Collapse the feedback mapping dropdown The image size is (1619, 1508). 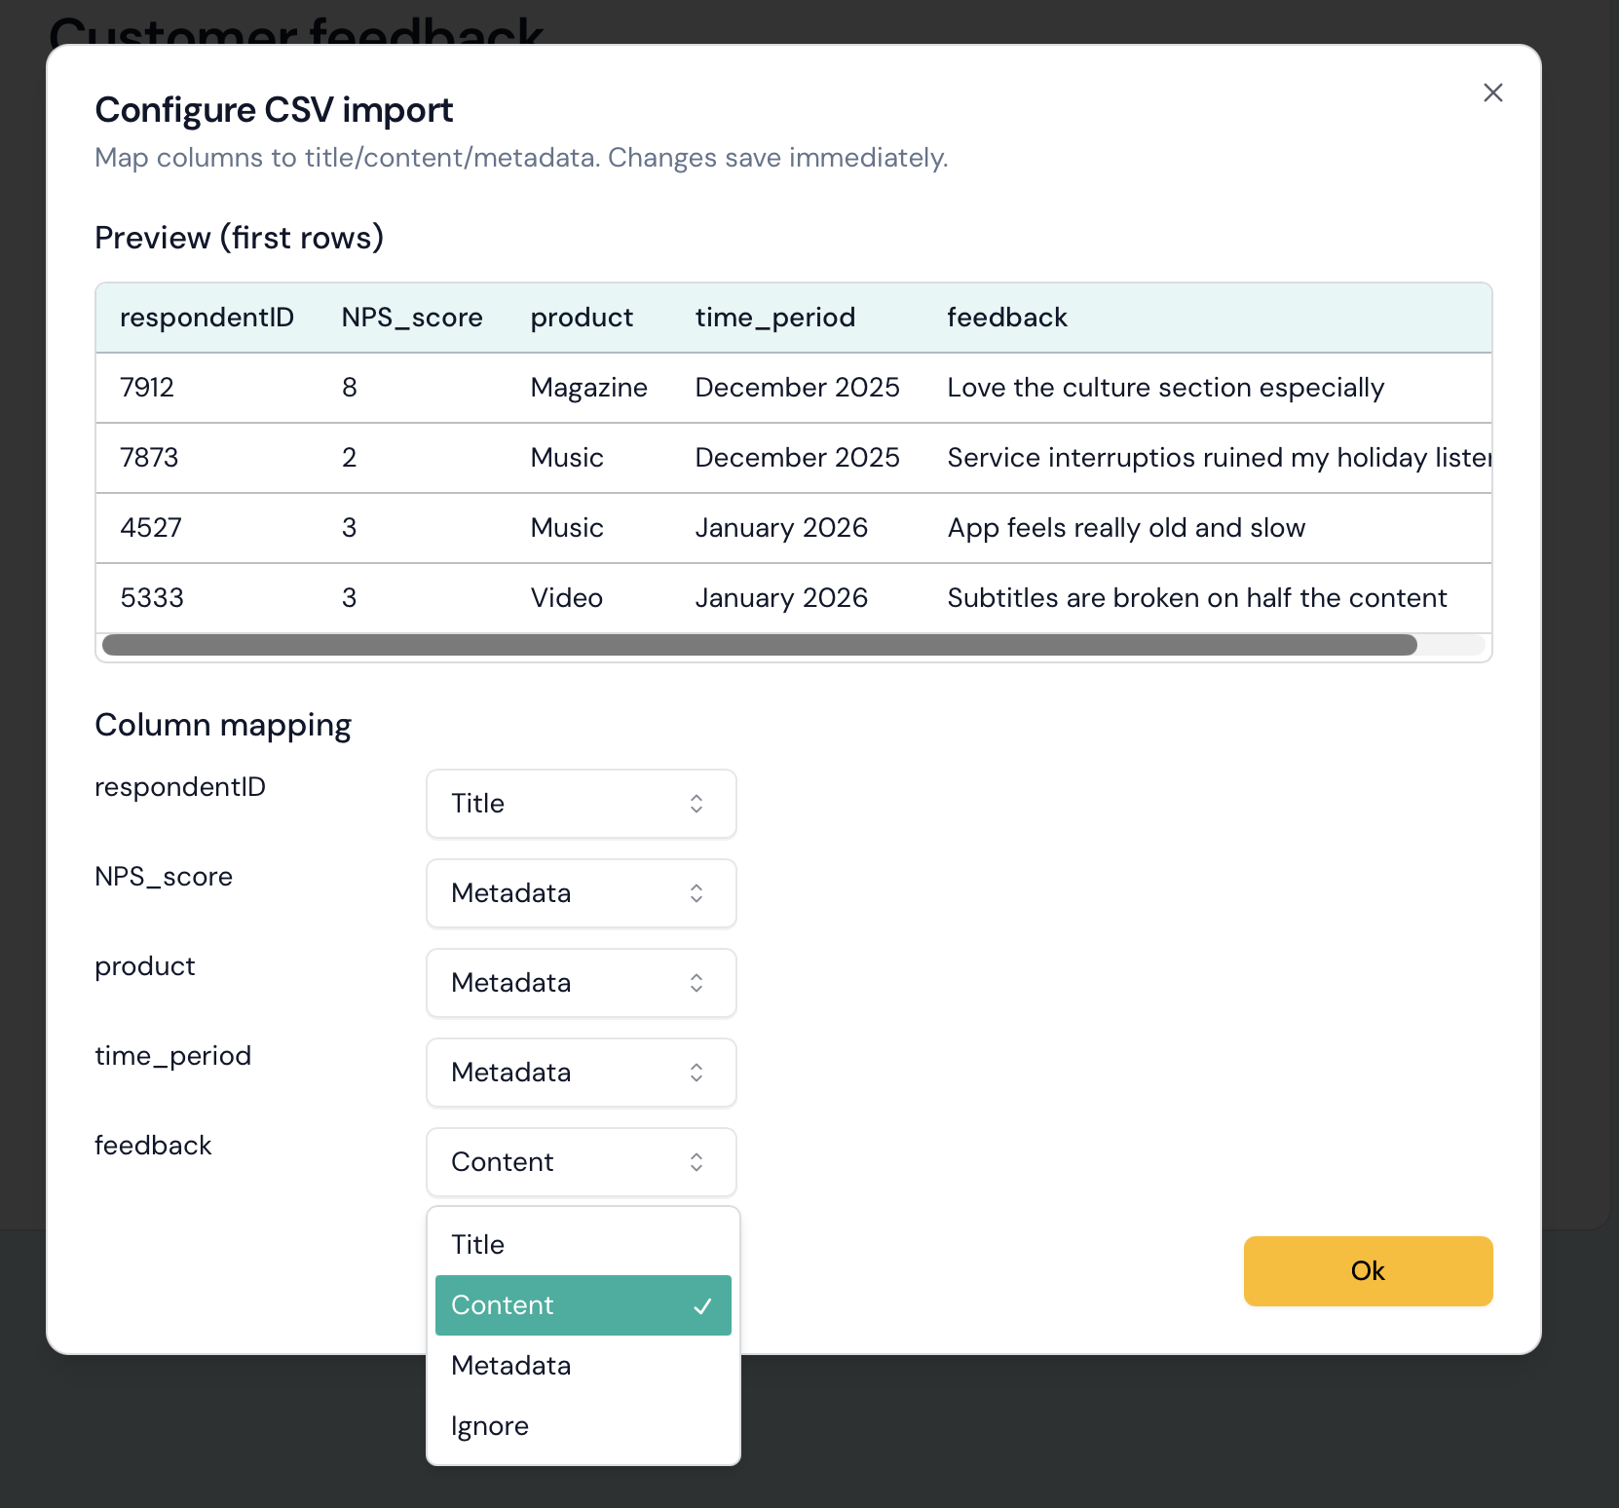tap(581, 1162)
